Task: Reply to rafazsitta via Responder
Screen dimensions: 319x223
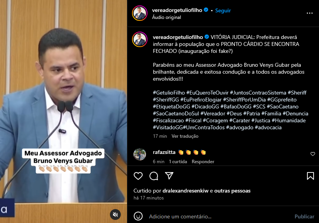Action: 203,162
